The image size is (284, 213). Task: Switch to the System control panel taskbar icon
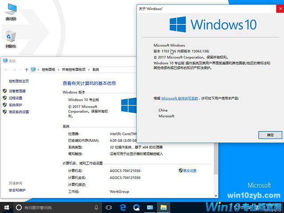[150, 208]
